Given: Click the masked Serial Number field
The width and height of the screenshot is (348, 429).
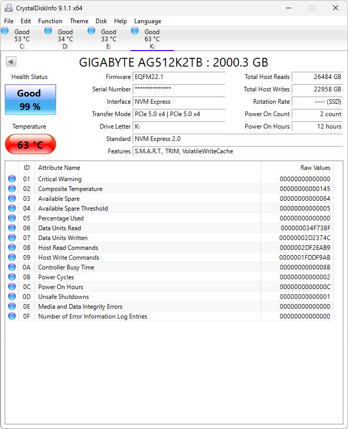Looking at the screenshot, I should [x=179, y=89].
